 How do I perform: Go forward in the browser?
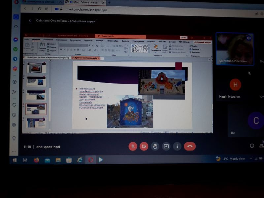point(32,9)
